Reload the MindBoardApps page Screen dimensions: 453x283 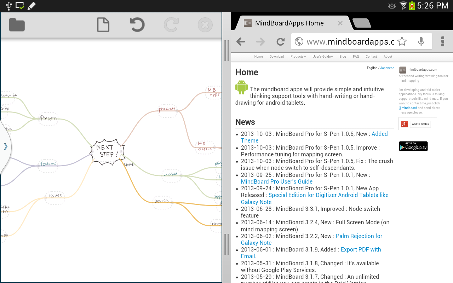pos(281,42)
